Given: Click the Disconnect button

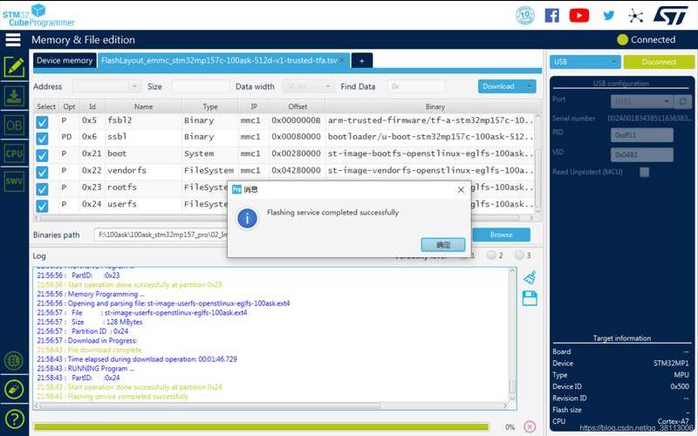Looking at the screenshot, I should point(659,62).
